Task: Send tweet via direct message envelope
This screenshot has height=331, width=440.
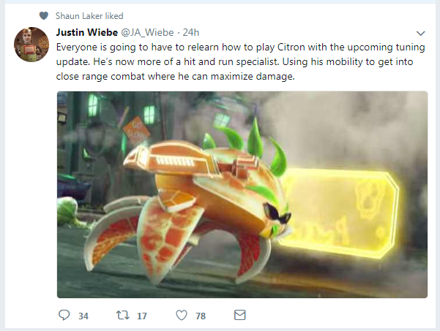Action: 240,315
